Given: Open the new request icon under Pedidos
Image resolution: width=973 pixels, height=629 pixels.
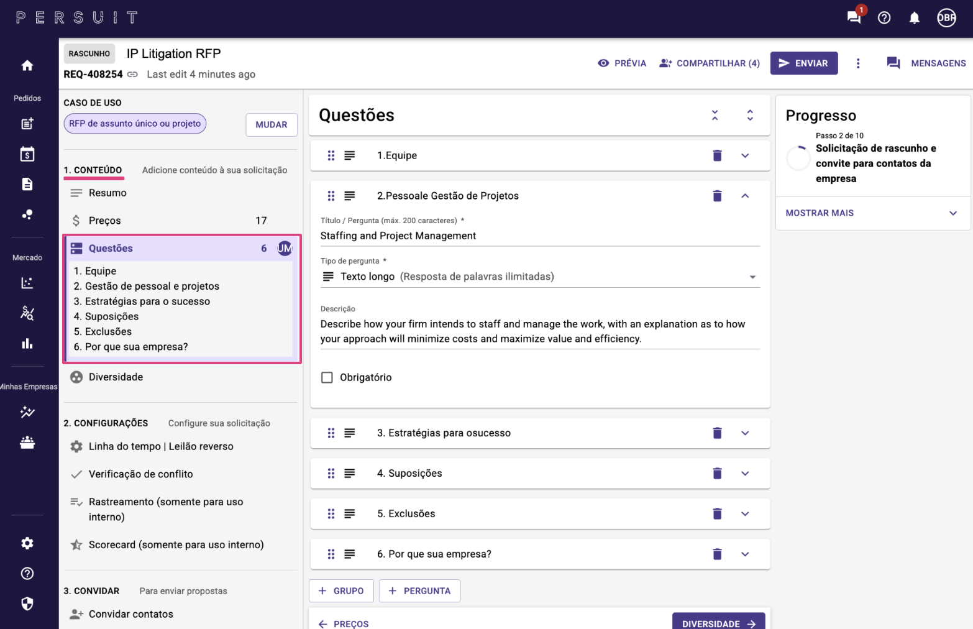Looking at the screenshot, I should [x=27, y=124].
